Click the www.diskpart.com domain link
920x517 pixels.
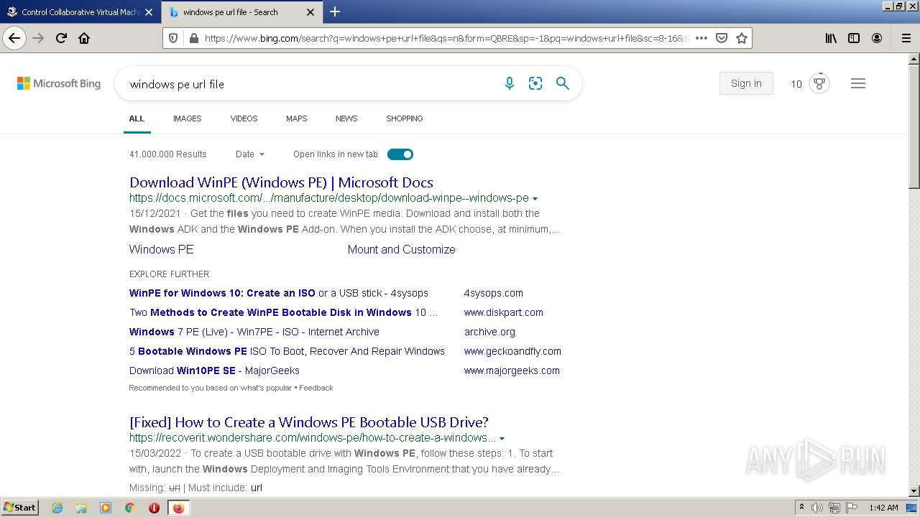(504, 312)
